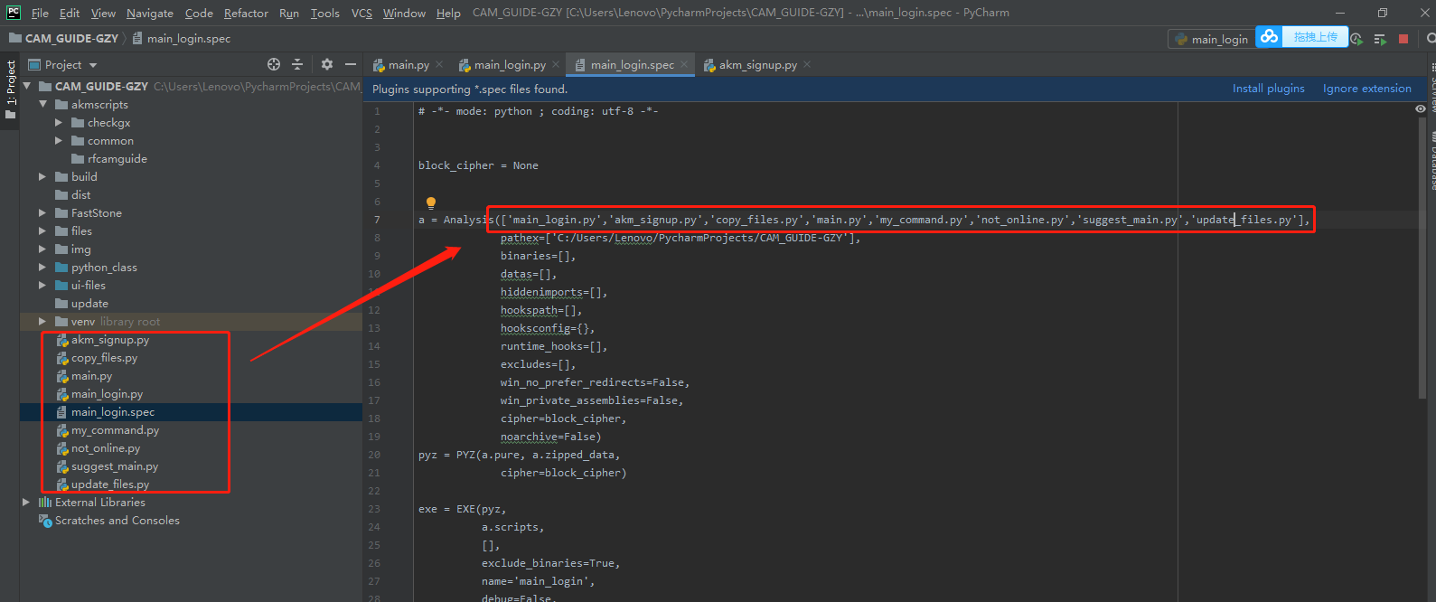Click the 拖拽上传 upload button

tap(1315, 37)
